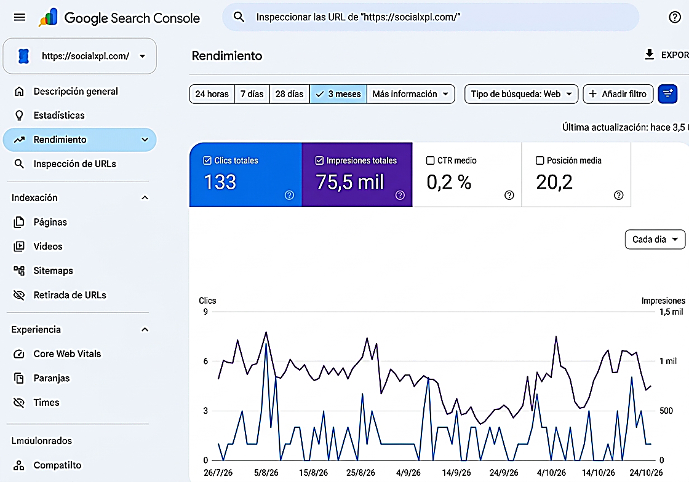Click the Google Search Console logo
Viewport: 689px width, 482px height.
coord(119,18)
